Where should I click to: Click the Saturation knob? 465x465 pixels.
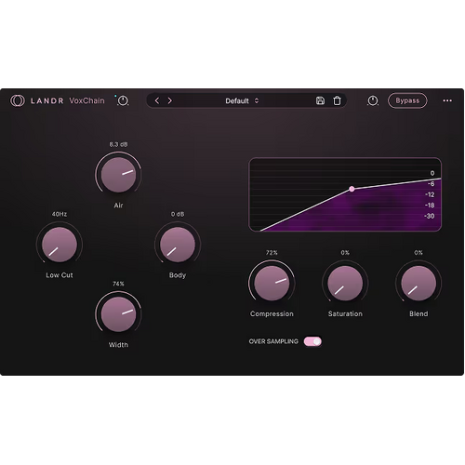345,284
